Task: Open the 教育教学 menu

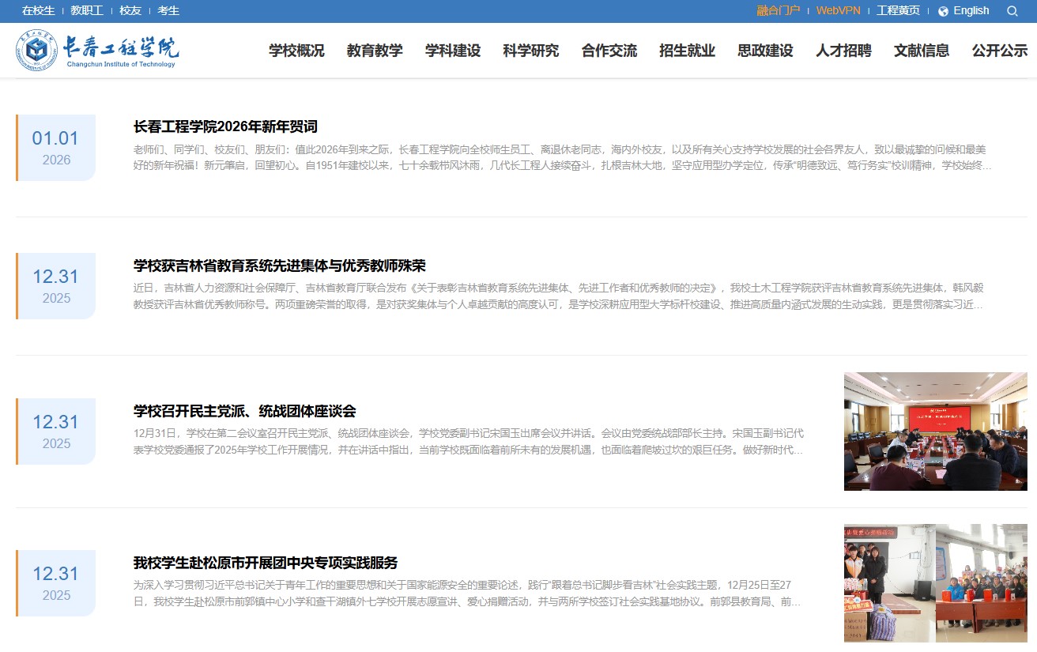Action: [375, 51]
